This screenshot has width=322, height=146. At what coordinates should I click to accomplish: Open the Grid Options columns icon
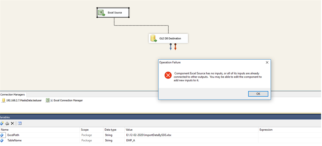20,123
